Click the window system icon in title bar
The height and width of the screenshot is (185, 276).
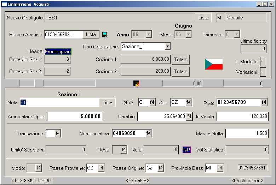4,4
